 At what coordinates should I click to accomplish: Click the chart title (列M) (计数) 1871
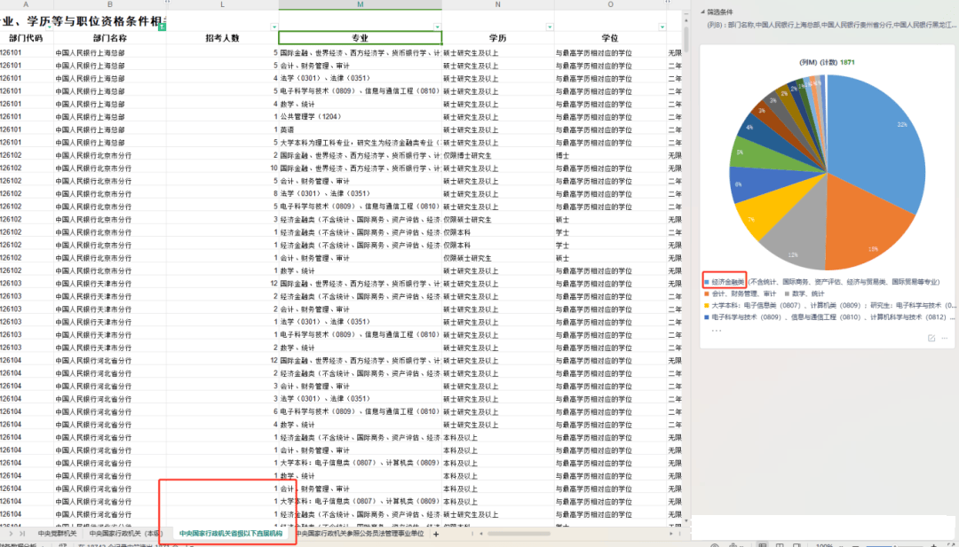click(827, 62)
